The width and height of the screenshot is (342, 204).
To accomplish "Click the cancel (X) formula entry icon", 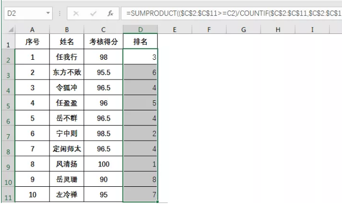I will (x=76, y=14).
